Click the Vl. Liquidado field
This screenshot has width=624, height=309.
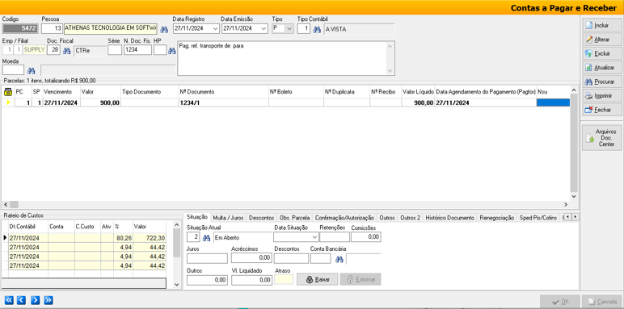(251, 280)
